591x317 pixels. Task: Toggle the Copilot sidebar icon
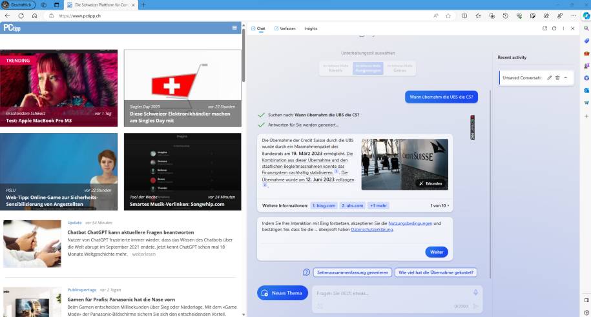click(x=586, y=16)
